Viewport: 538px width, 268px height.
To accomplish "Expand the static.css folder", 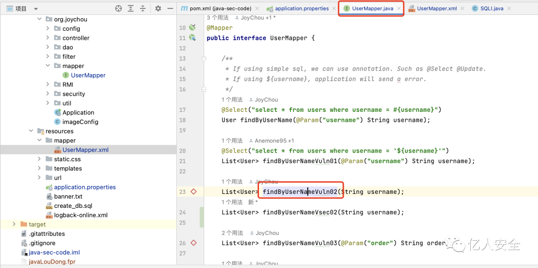I will click(39, 159).
